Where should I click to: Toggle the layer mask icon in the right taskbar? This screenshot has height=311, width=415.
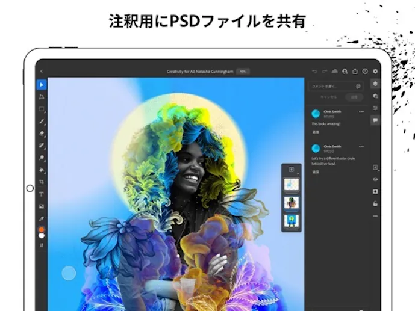(375, 191)
